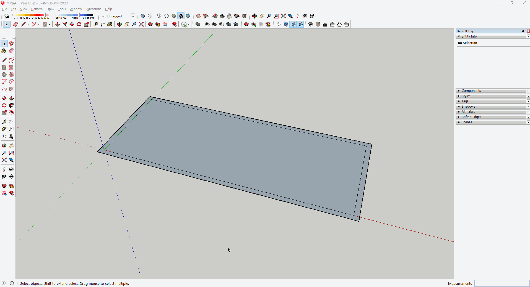Click the status bar info icon
530x287 pixels.
[12, 283]
